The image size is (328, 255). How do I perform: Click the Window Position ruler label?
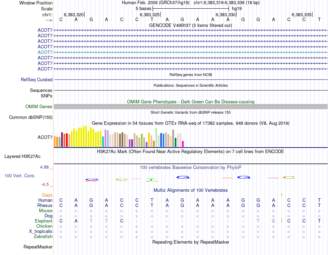(x=36, y=3)
